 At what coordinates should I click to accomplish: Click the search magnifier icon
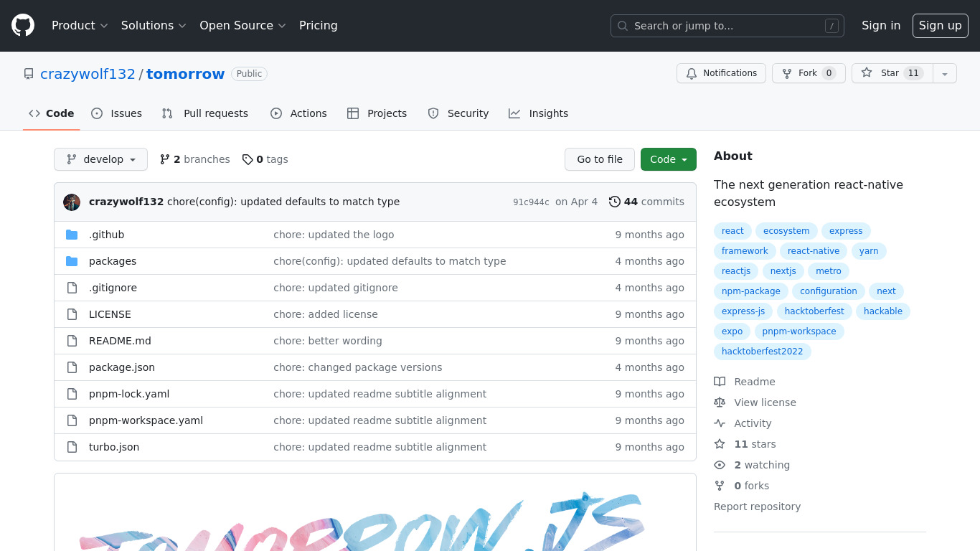(x=623, y=26)
